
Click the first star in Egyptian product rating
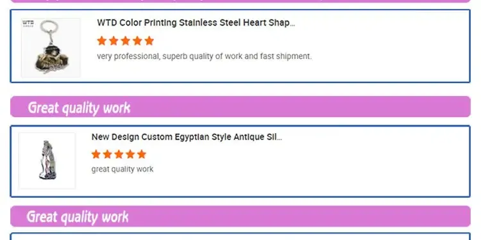[x=96, y=154]
